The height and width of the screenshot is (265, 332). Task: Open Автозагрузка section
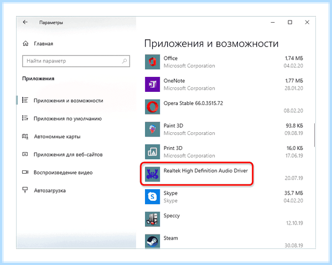(x=50, y=190)
